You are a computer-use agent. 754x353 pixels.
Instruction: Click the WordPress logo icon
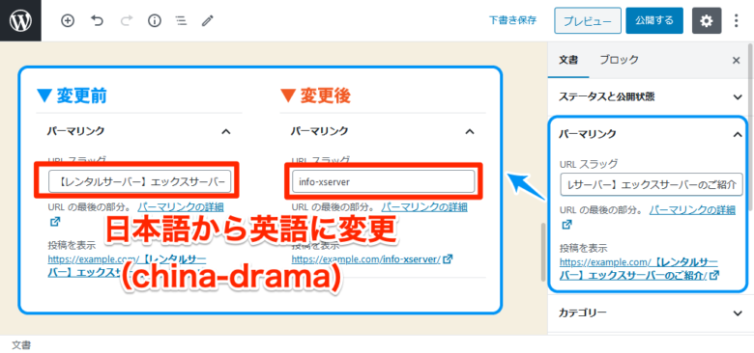click(20, 20)
